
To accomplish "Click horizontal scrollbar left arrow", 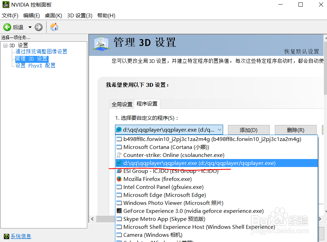I will click(92, 219).
